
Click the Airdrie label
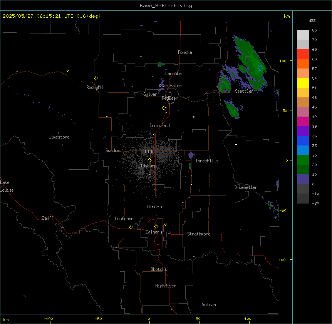point(155,207)
